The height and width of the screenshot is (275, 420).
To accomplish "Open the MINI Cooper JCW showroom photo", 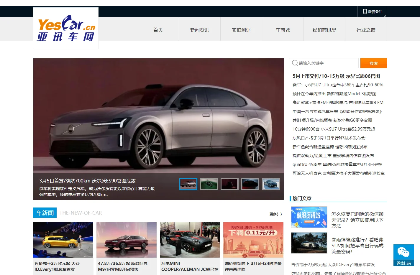I will 190,240.
